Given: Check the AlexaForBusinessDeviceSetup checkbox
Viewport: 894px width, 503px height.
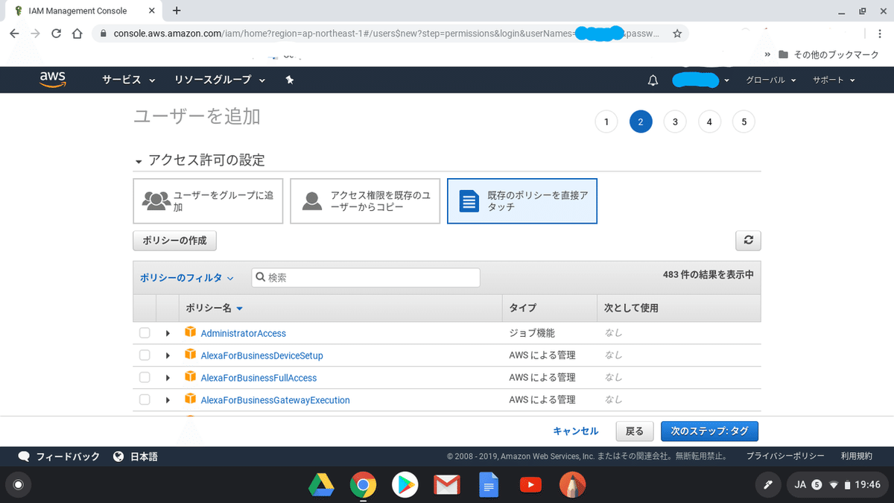Looking at the screenshot, I should coord(145,355).
